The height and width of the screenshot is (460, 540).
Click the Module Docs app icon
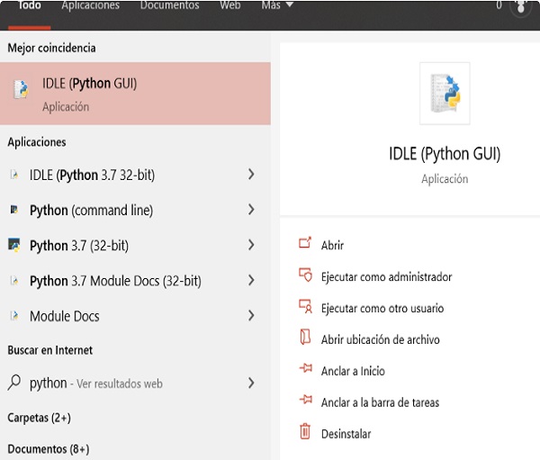14,316
